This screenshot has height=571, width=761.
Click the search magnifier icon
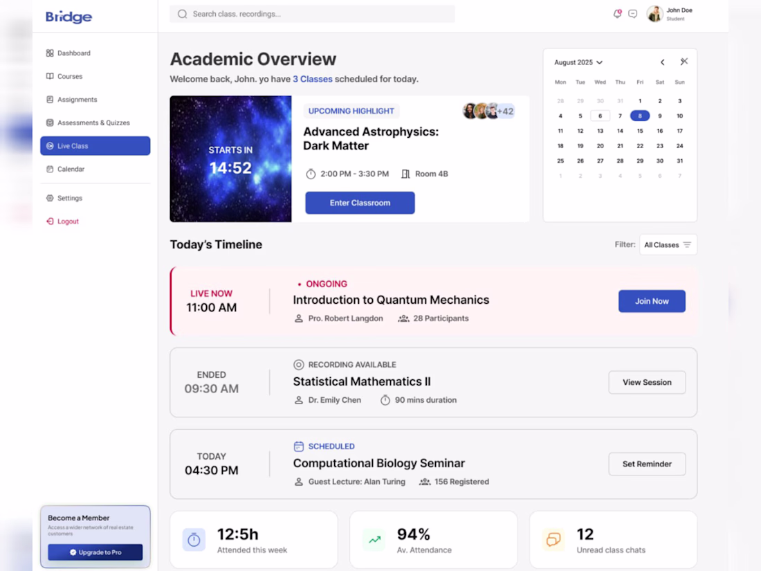(x=183, y=14)
